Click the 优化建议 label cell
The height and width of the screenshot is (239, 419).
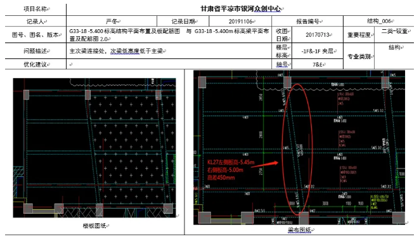[x=35, y=64]
